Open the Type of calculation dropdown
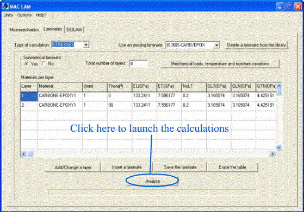The image size is (304, 212). tap(86, 45)
